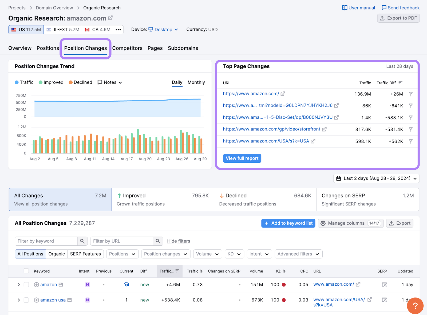Screen dimensions: 427x315
Task: Open external link icon next to www.amazon.com/USA/ URL
Action: [370, 300]
